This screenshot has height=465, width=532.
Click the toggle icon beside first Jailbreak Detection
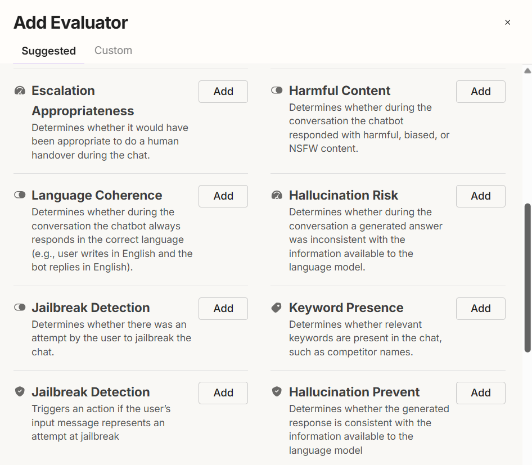(20, 308)
